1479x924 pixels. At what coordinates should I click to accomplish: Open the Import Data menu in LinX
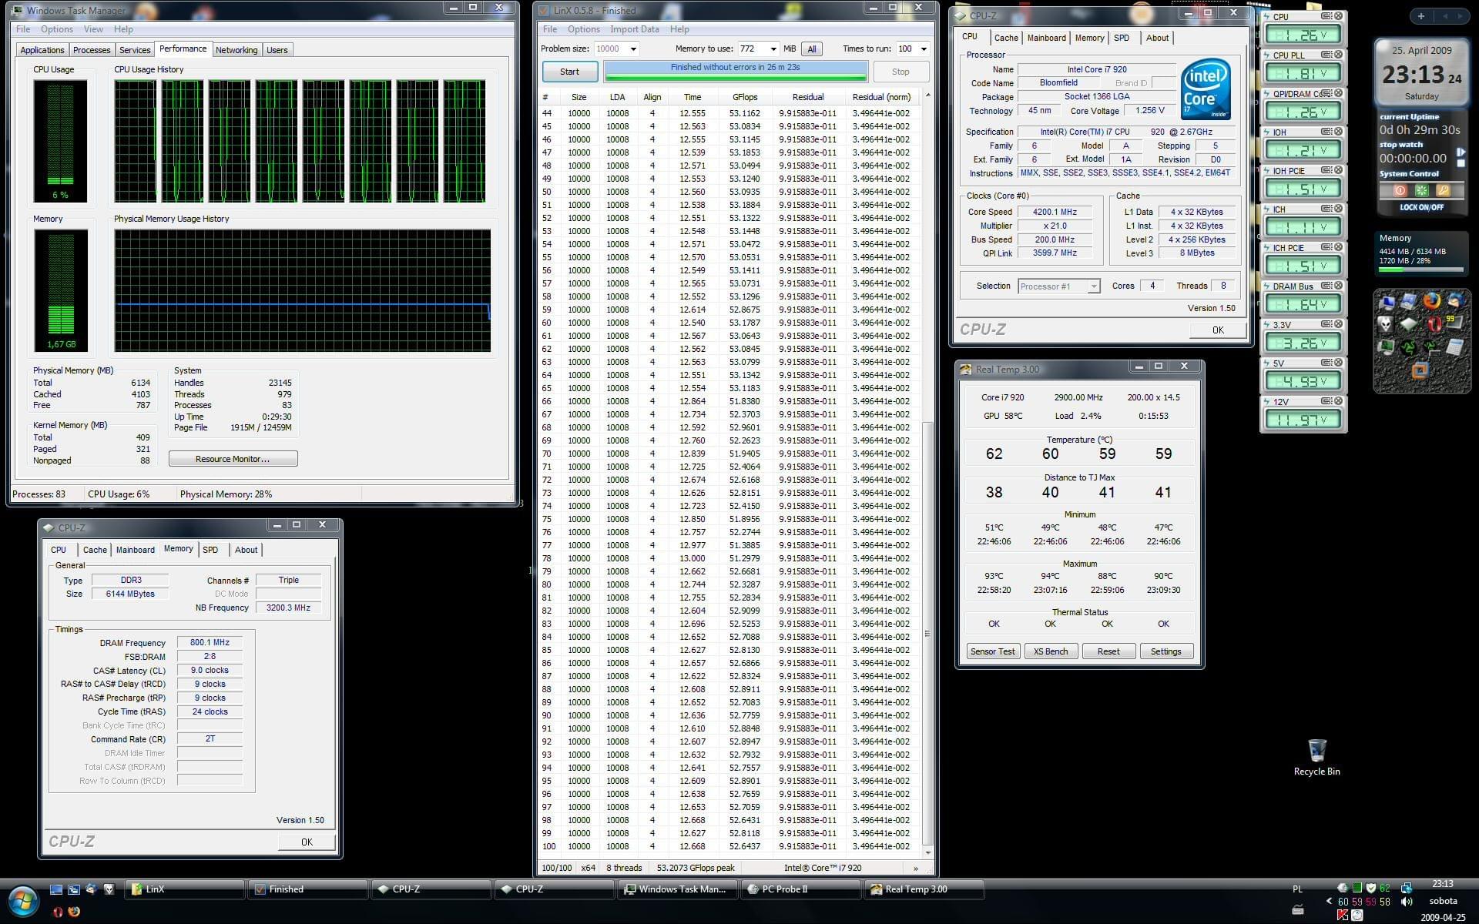635,29
